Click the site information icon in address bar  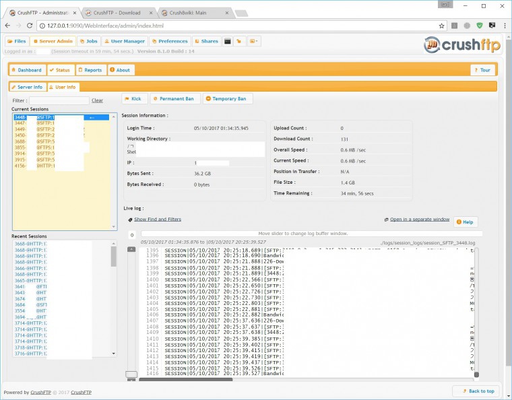42,26
